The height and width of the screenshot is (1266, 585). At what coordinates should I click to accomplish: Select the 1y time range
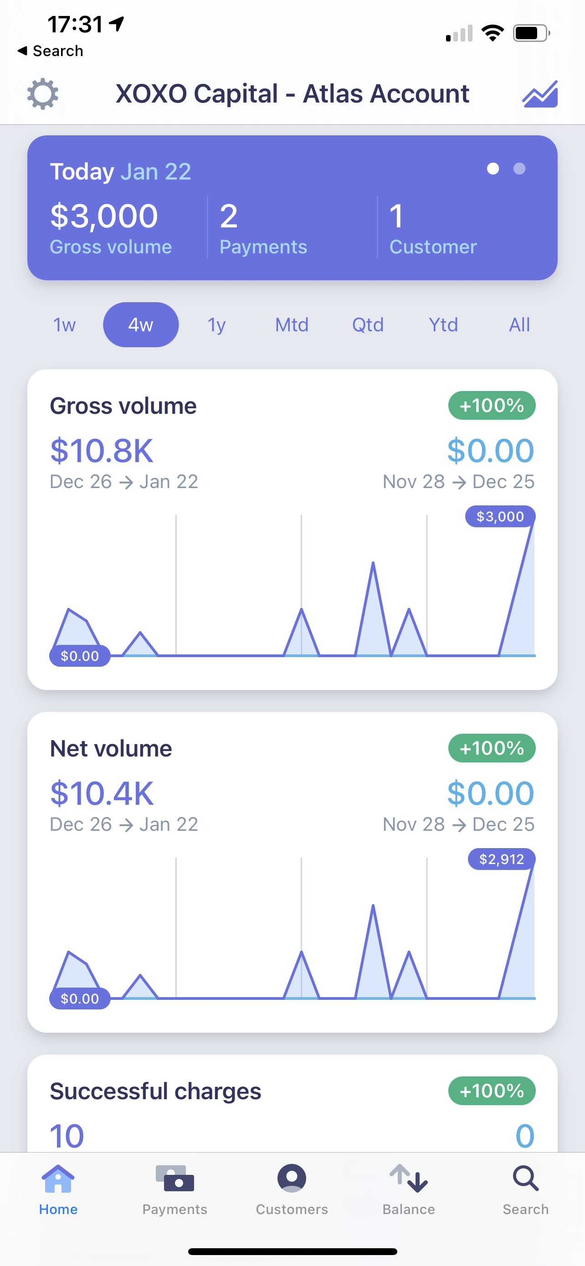coord(216,325)
